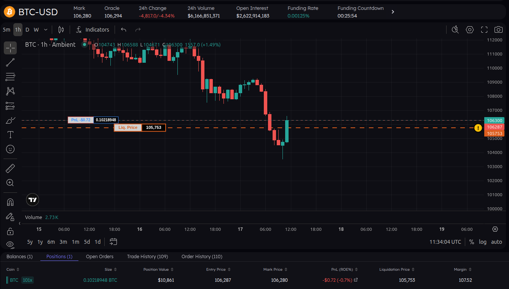Take a chart snapshot with camera icon

(x=498, y=29)
